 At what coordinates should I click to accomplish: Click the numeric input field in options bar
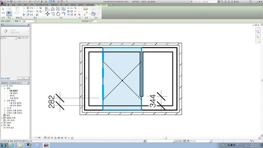(93, 21)
